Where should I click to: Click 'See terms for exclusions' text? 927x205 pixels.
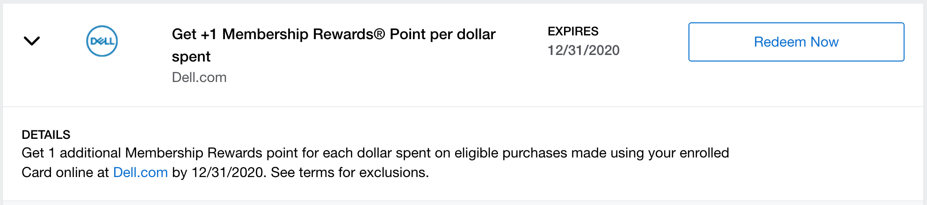(x=349, y=172)
